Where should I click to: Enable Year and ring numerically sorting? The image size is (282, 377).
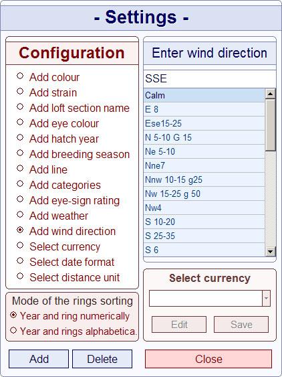pyautogui.click(x=13, y=315)
